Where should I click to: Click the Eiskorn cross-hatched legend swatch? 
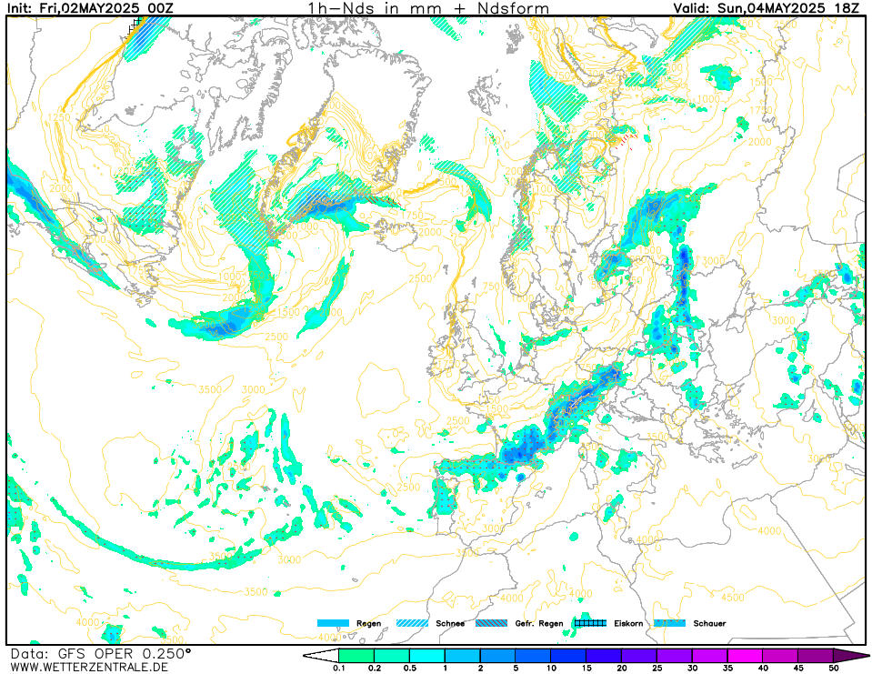(x=590, y=623)
